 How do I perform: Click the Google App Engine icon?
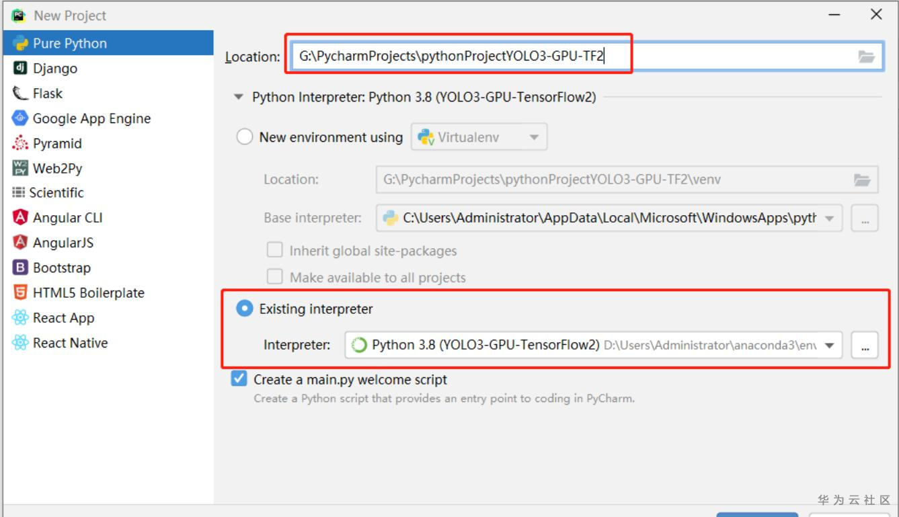[20, 118]
